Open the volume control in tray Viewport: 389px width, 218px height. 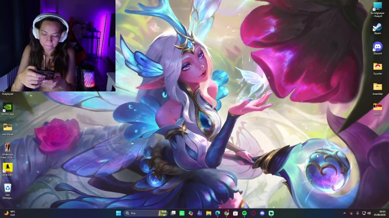[x=369, y=213]
